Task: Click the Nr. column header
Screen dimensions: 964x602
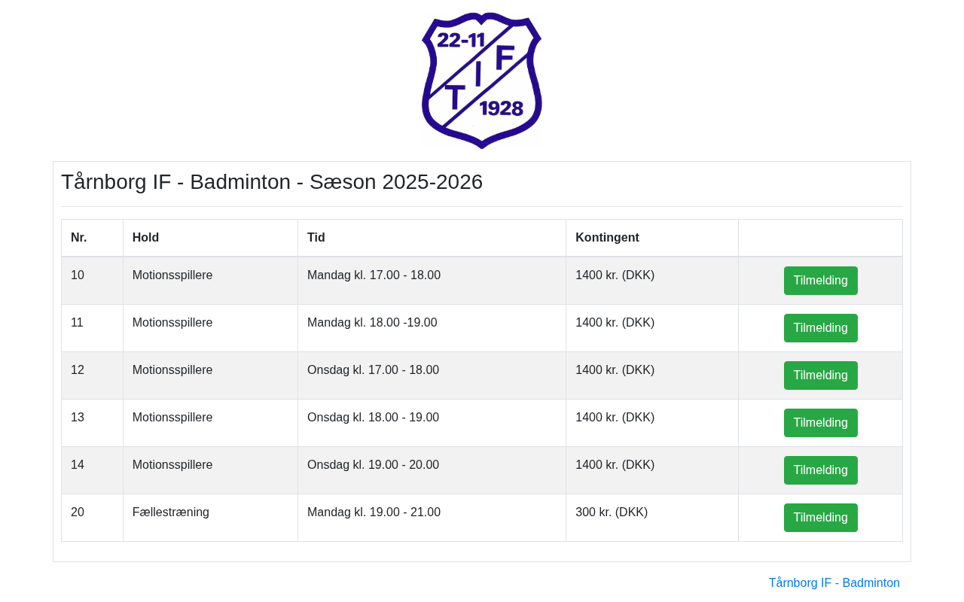Action: click(79, 238)
